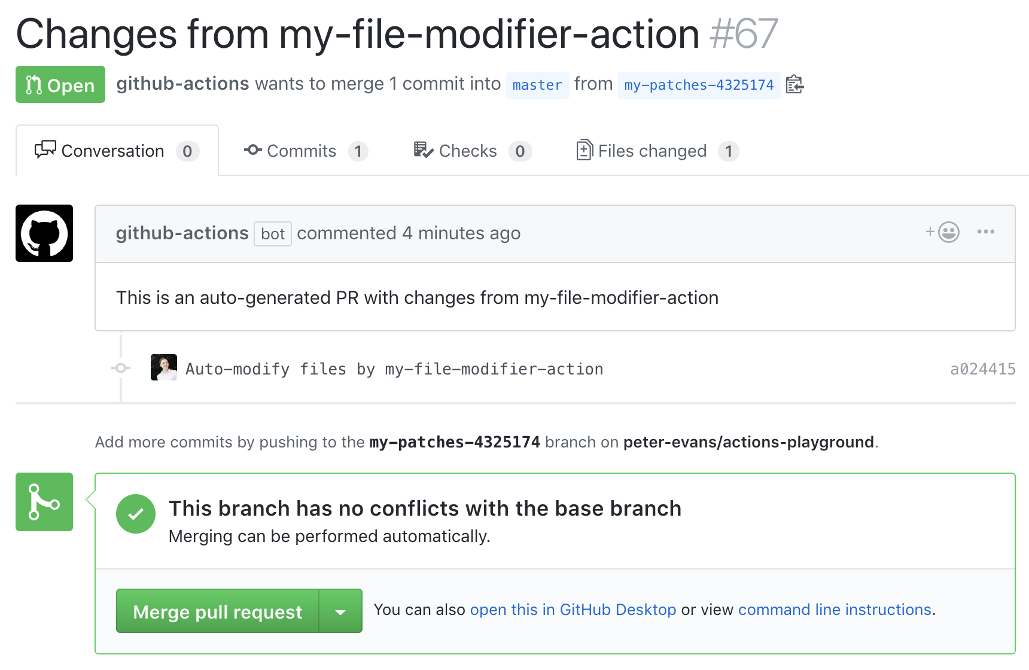Click the green checkmark on merge status
This screenshot has width=1029, height=670.
136,513
